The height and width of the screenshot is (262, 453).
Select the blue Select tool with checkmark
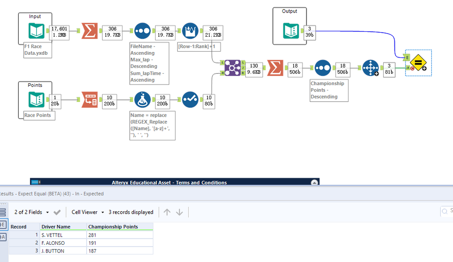(190, 100)
